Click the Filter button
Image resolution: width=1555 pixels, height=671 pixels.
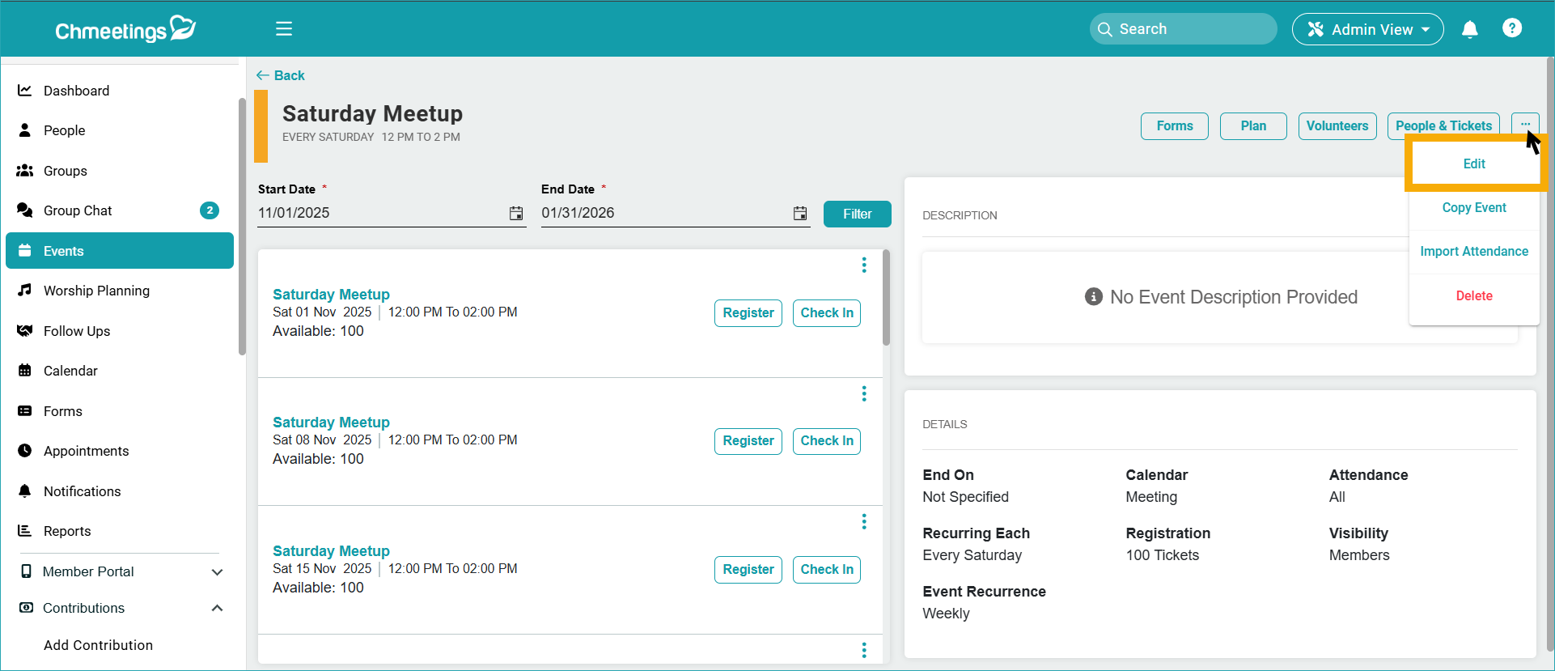click(857, 214)
